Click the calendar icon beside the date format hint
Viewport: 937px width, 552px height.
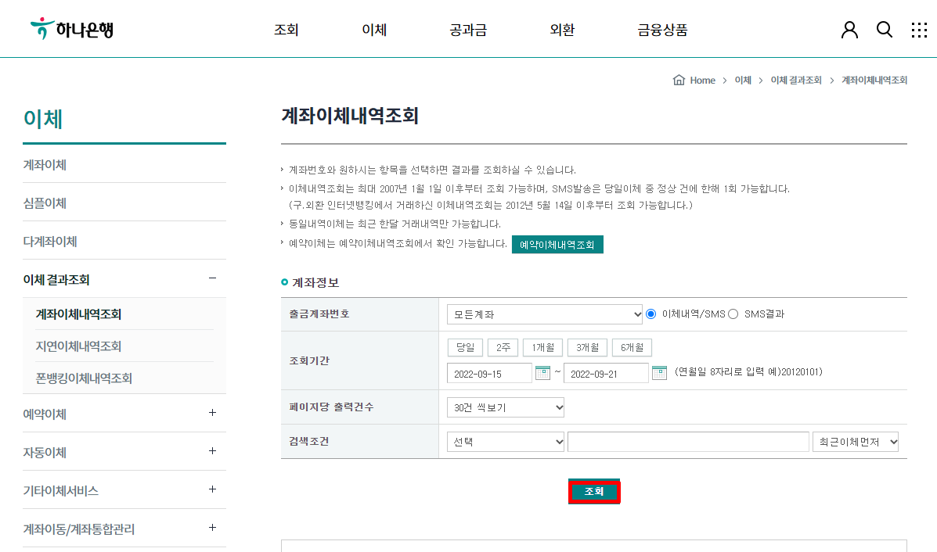[660, 373]
